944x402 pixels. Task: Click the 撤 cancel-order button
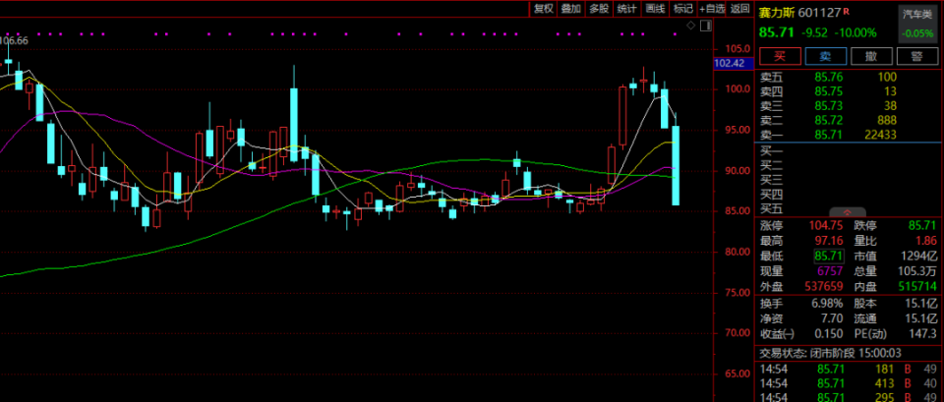coord(871,56)
